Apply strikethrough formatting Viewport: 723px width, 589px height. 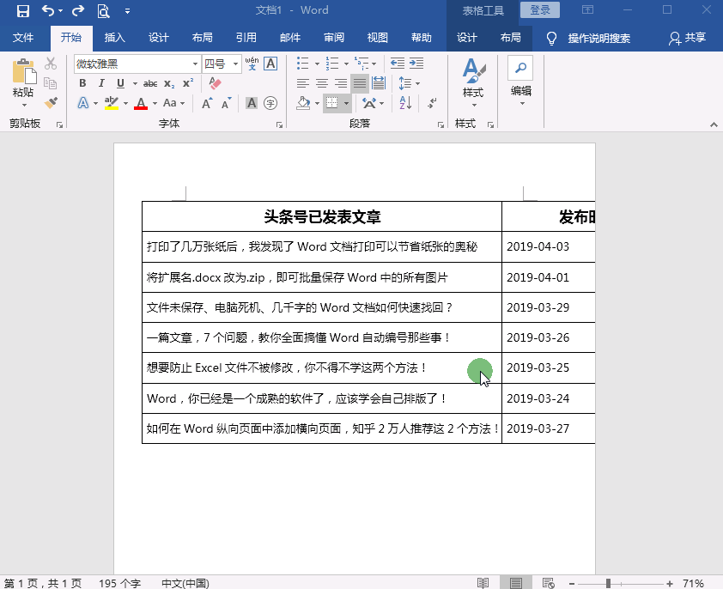149,82
